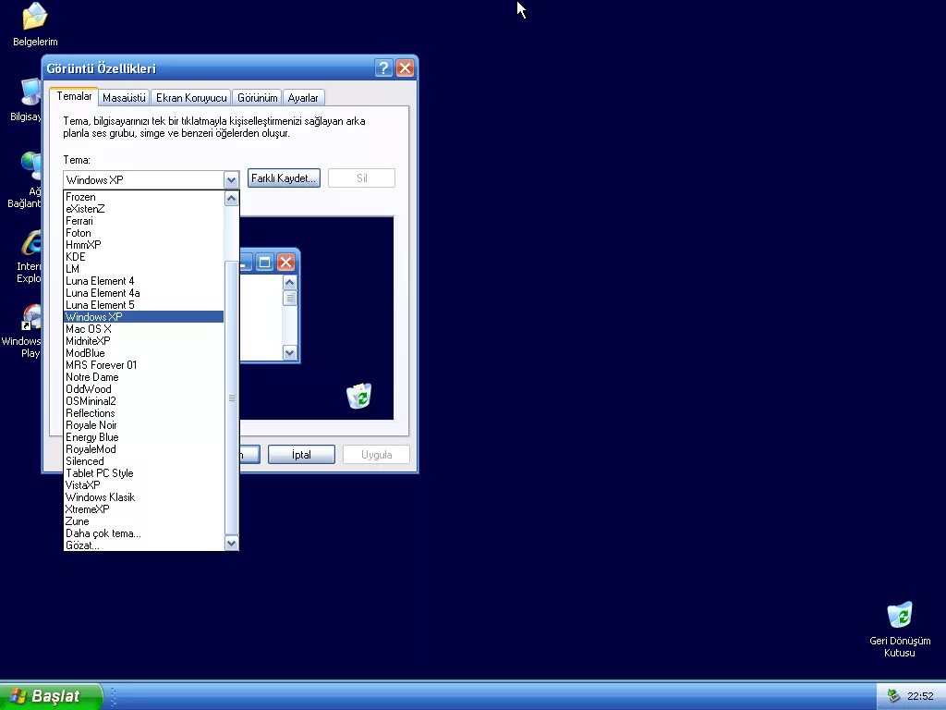The image size is (946, 710).
Task: Pick the Royale Noir theme
Action: (x=143, y=425)
